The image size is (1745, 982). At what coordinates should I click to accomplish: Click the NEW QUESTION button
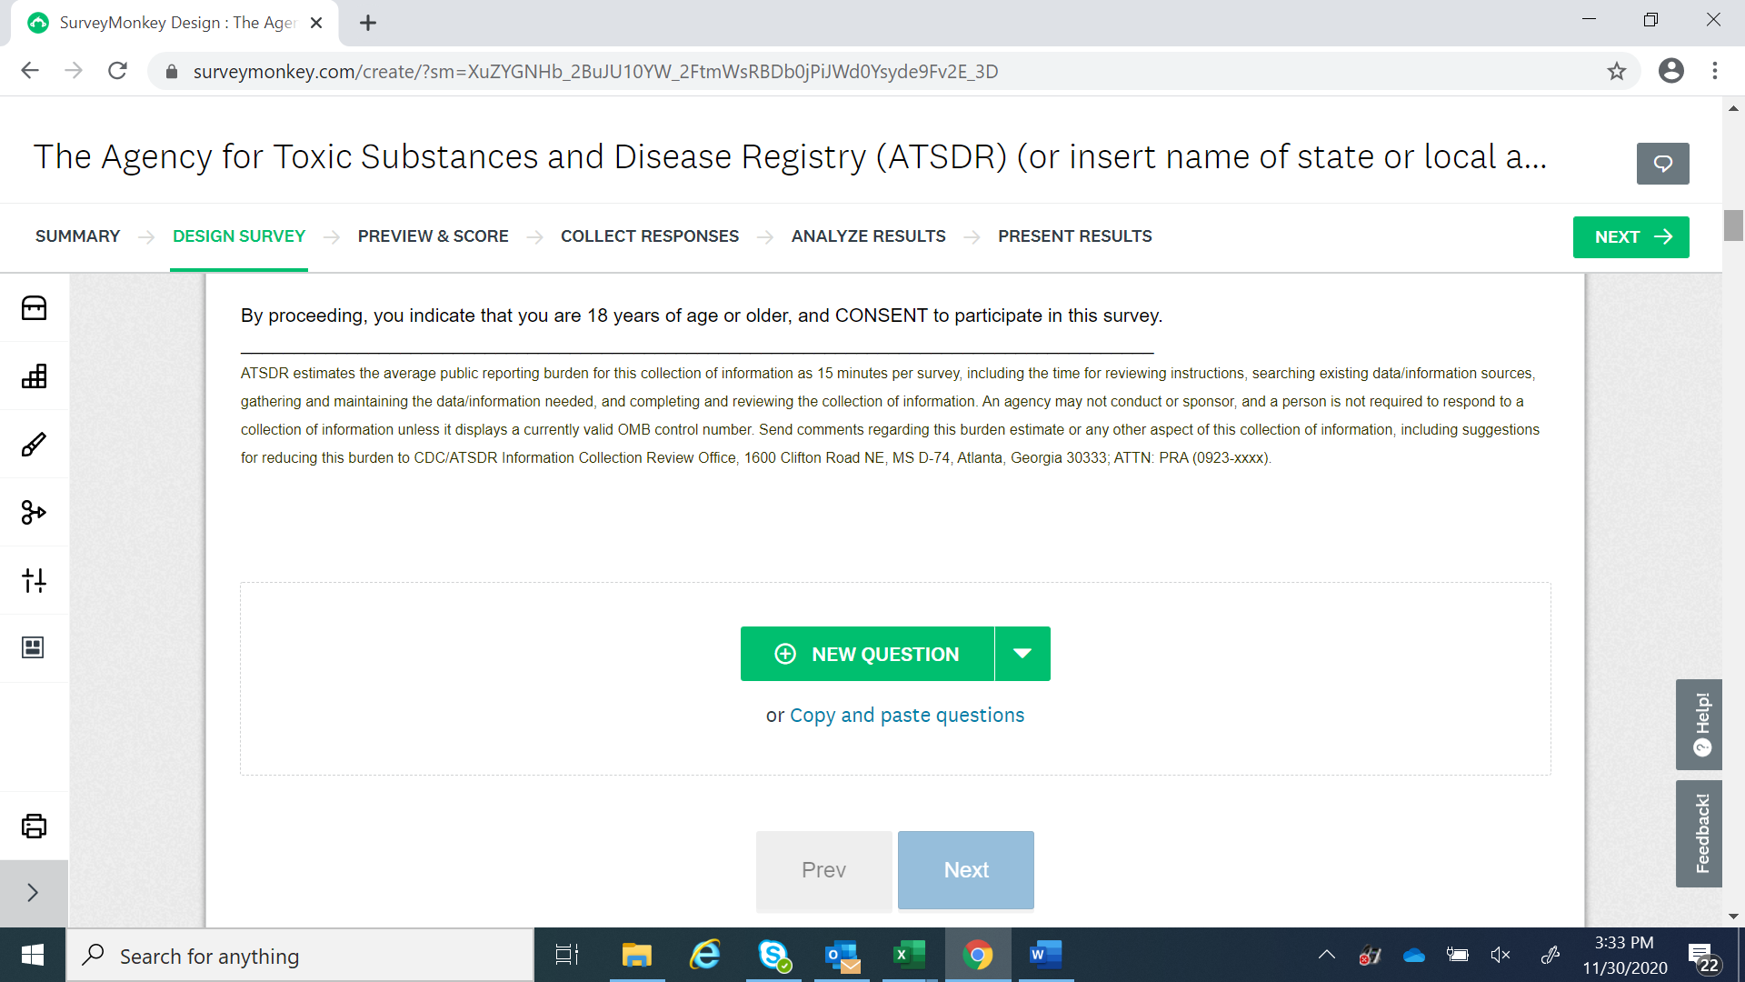pyautogui.click(x=867, y=654)
